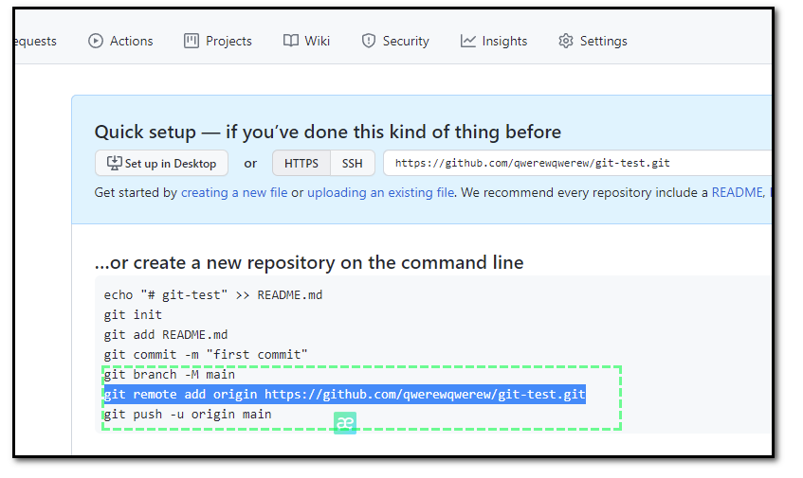Open the Insights tab
Viewport: 803px width, 478px height.
504,41
